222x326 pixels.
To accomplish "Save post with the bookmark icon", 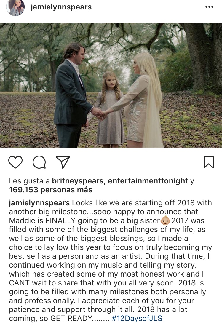I will [x=209, y=162].
